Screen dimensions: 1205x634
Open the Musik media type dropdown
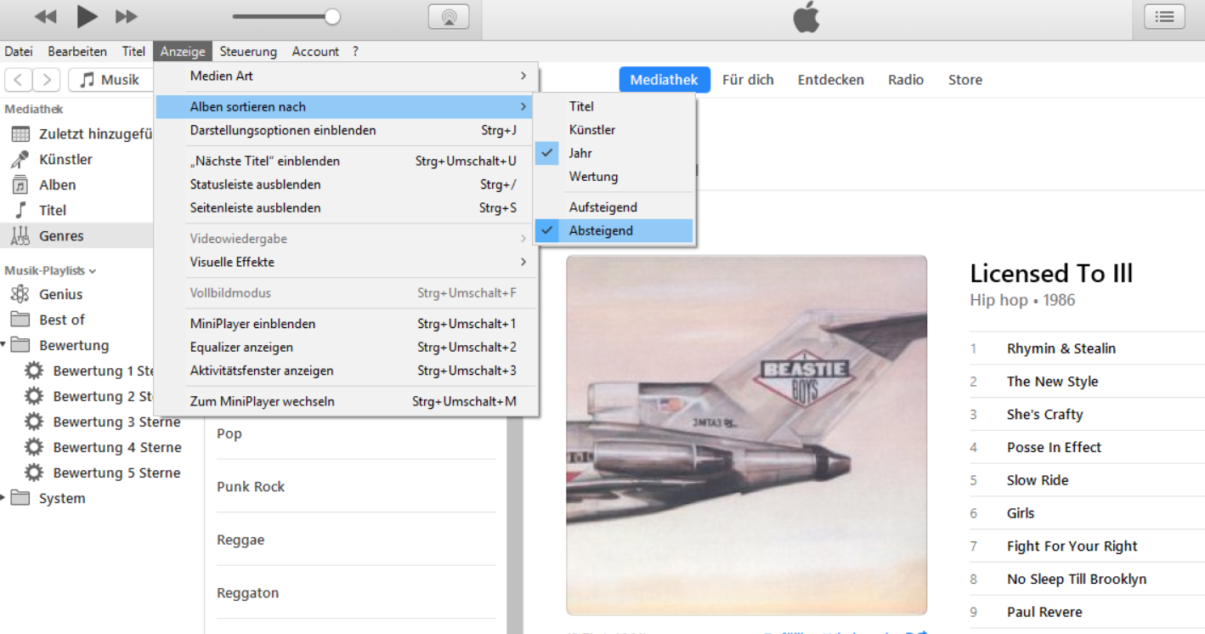[x=110, y=80]
